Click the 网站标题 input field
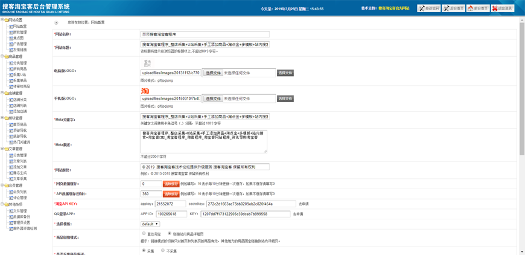Screen dimensions: 525x255 205,45
